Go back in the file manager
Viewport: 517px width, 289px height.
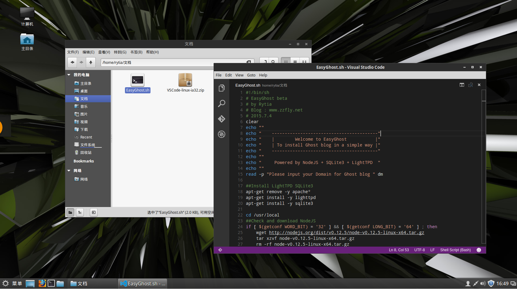pyautogui.click(x=72, y=62)
